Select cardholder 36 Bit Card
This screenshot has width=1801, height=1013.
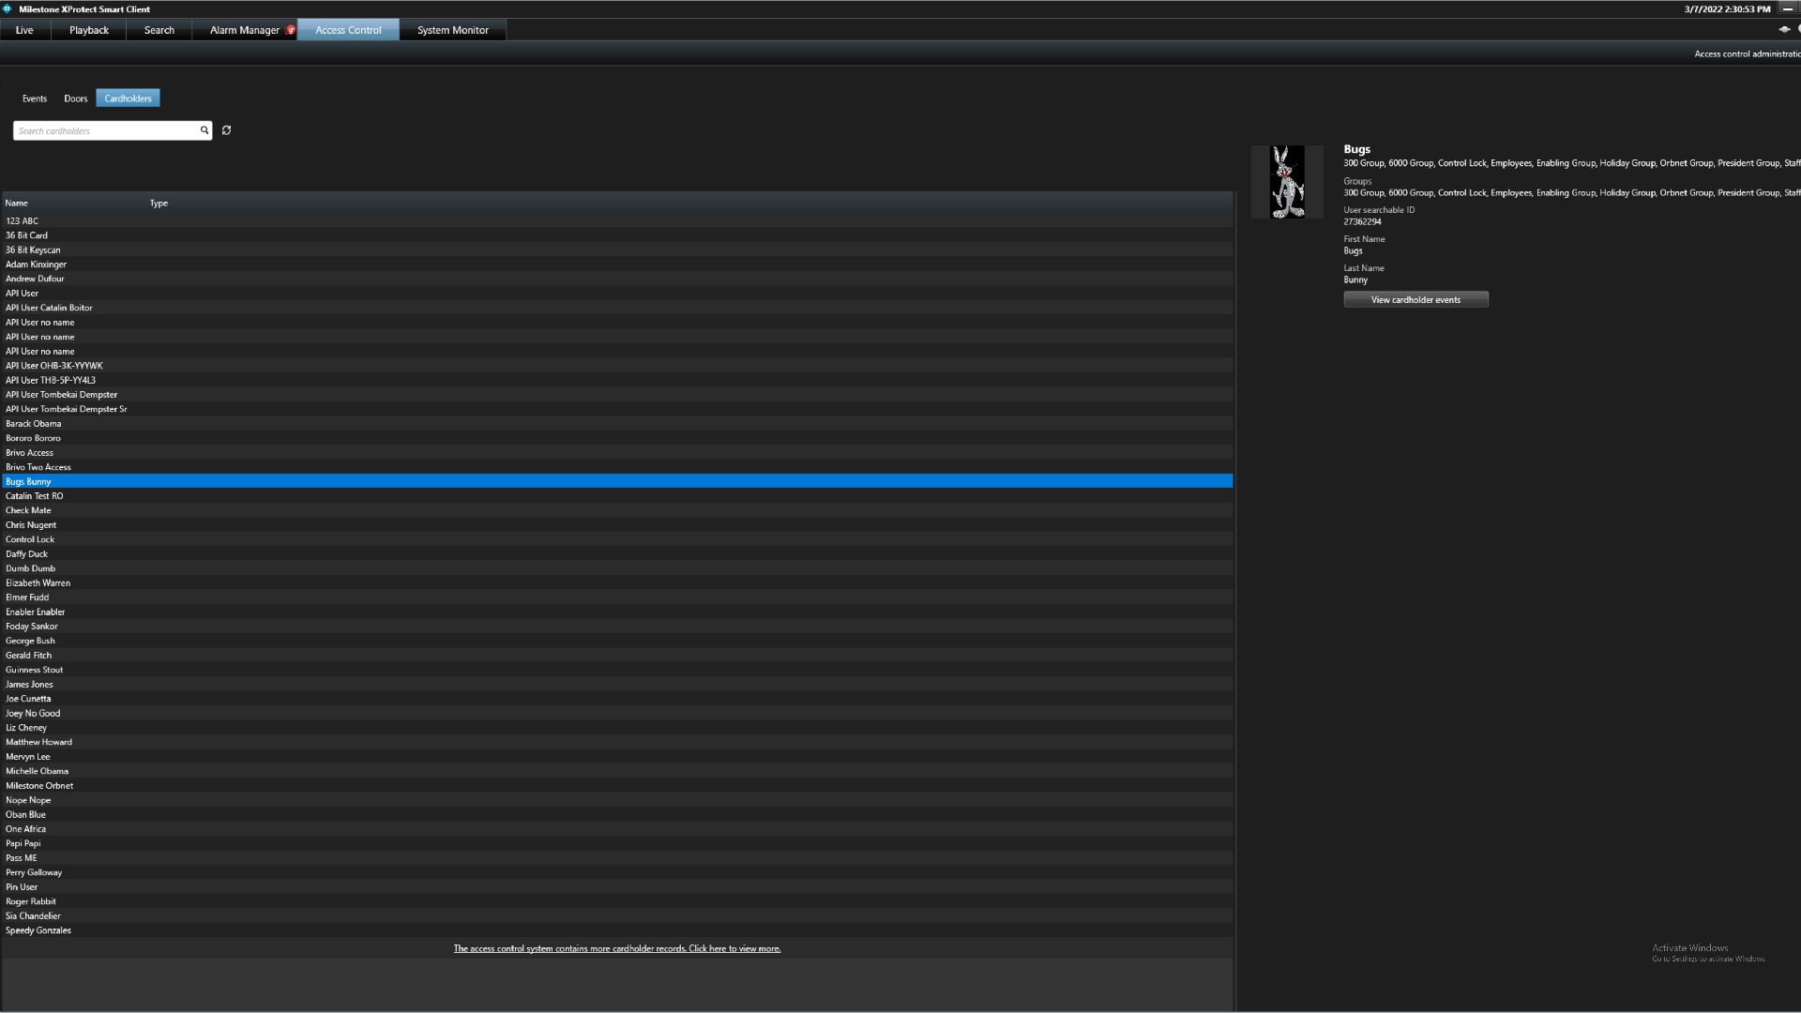click(617, 235)
